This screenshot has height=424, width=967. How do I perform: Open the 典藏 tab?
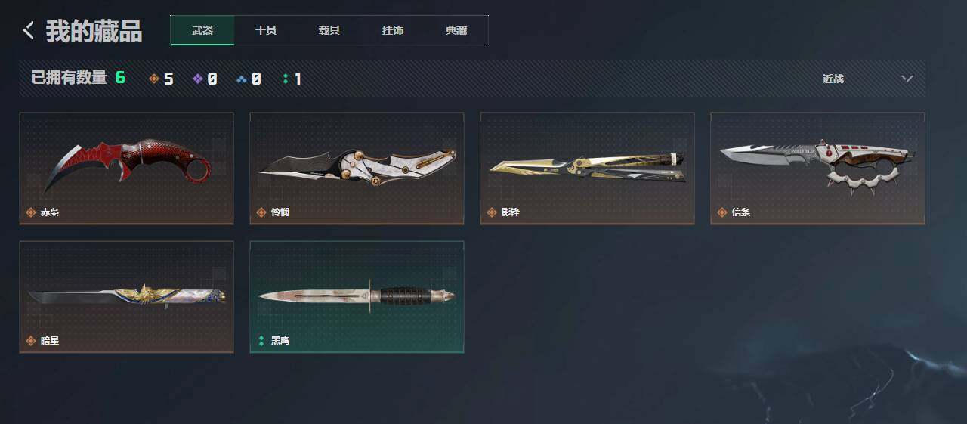pos(456,30)
